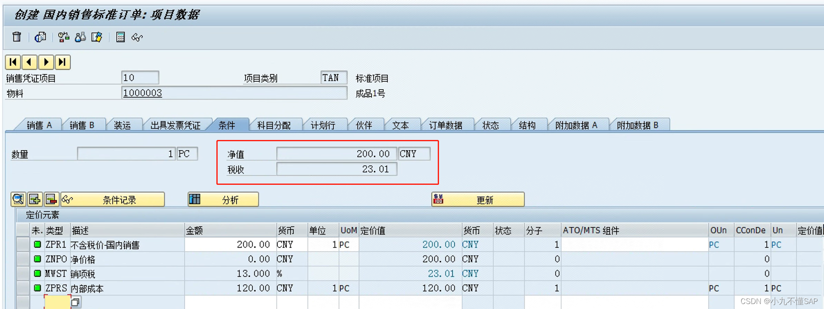Click the 更新 update button
Image resolution: width=824 pixels, height=309 pixels.
point(478,199)
